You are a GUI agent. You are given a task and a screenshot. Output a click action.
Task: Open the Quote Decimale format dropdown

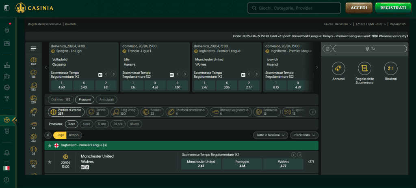pos(338,24)
